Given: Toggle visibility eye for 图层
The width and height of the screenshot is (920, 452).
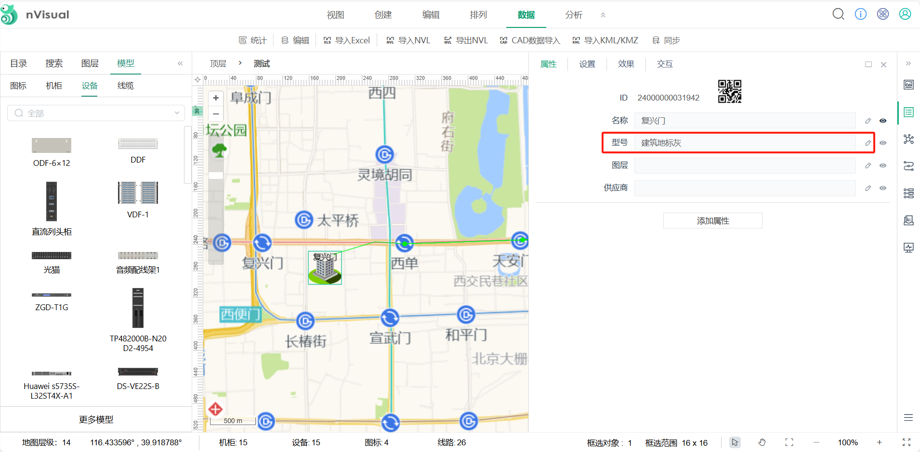Looking at the screenshot, I should pos(883,165).
